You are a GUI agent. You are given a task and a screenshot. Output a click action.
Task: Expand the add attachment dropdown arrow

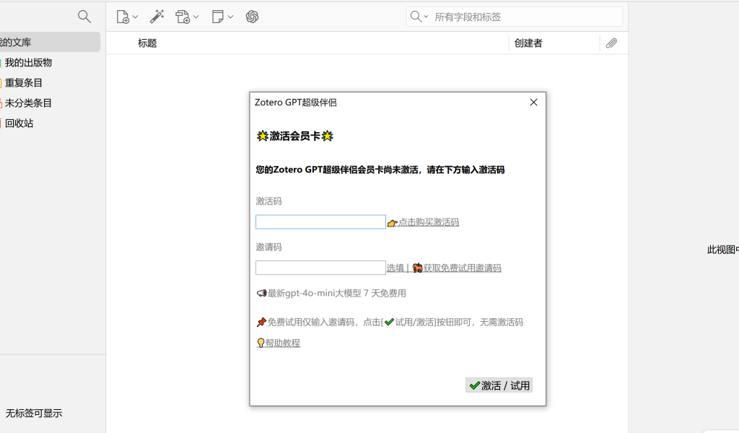(196, 17)
